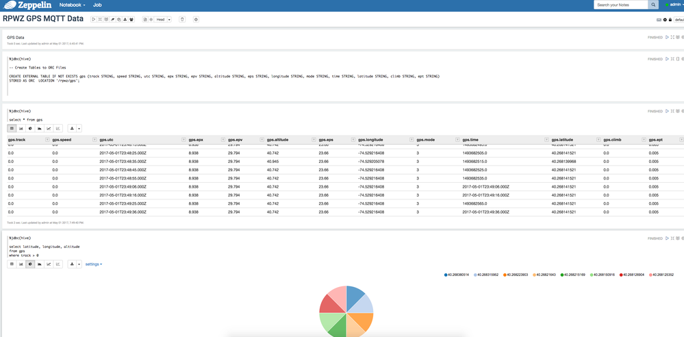Run the CREATE EXTERNAL TABLE paragraph

click(x=667, y=59)
